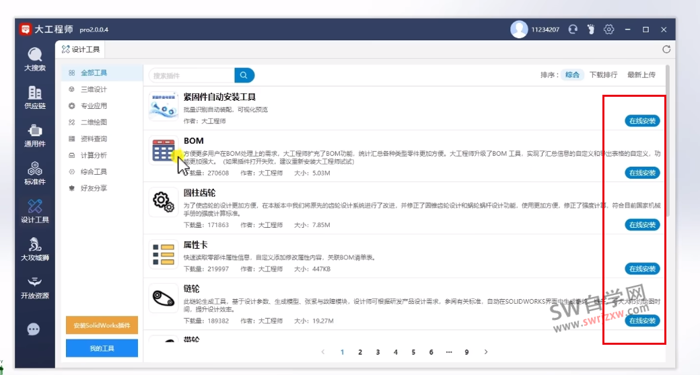Screen dimensions: 700x375
Task: Click the chat bubble icon in sidebar
Action: coord(34,329)
